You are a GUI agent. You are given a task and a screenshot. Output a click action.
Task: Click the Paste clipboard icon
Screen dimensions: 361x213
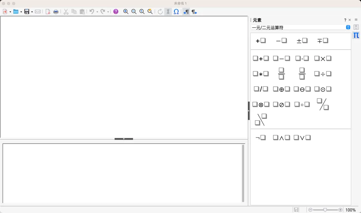coord(82,11)
